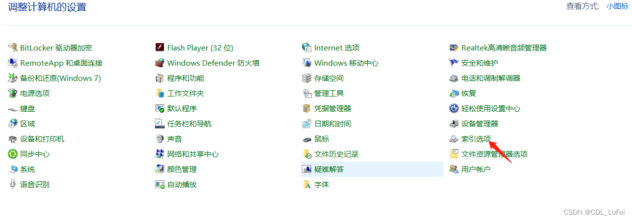Screen dimensions: 632x220
Task: Open the 用户帐户 text link
Action: click(x=476, y=169)
